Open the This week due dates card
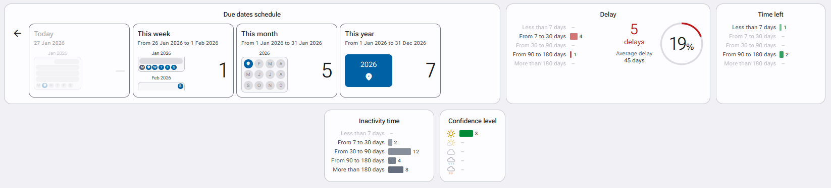Image resolution: width=831 pixels, height=188 pixels. [183, 60]
